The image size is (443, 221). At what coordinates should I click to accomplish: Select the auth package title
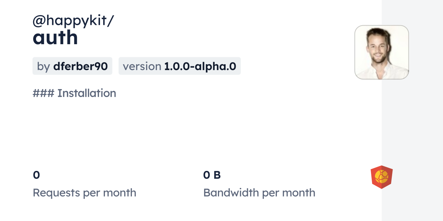coord(55,38)
